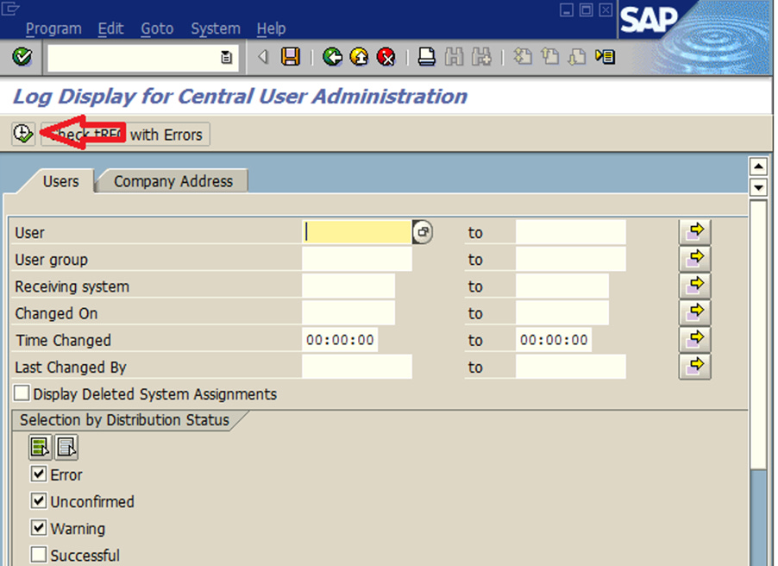The width and height of the screenshot is (778, 566).
Task: Click the Changed On to-date field
Action: pyautogui.click(x=562, y=313)
